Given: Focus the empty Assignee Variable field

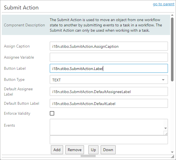Looking at the screenshot, I should (109, 57).
